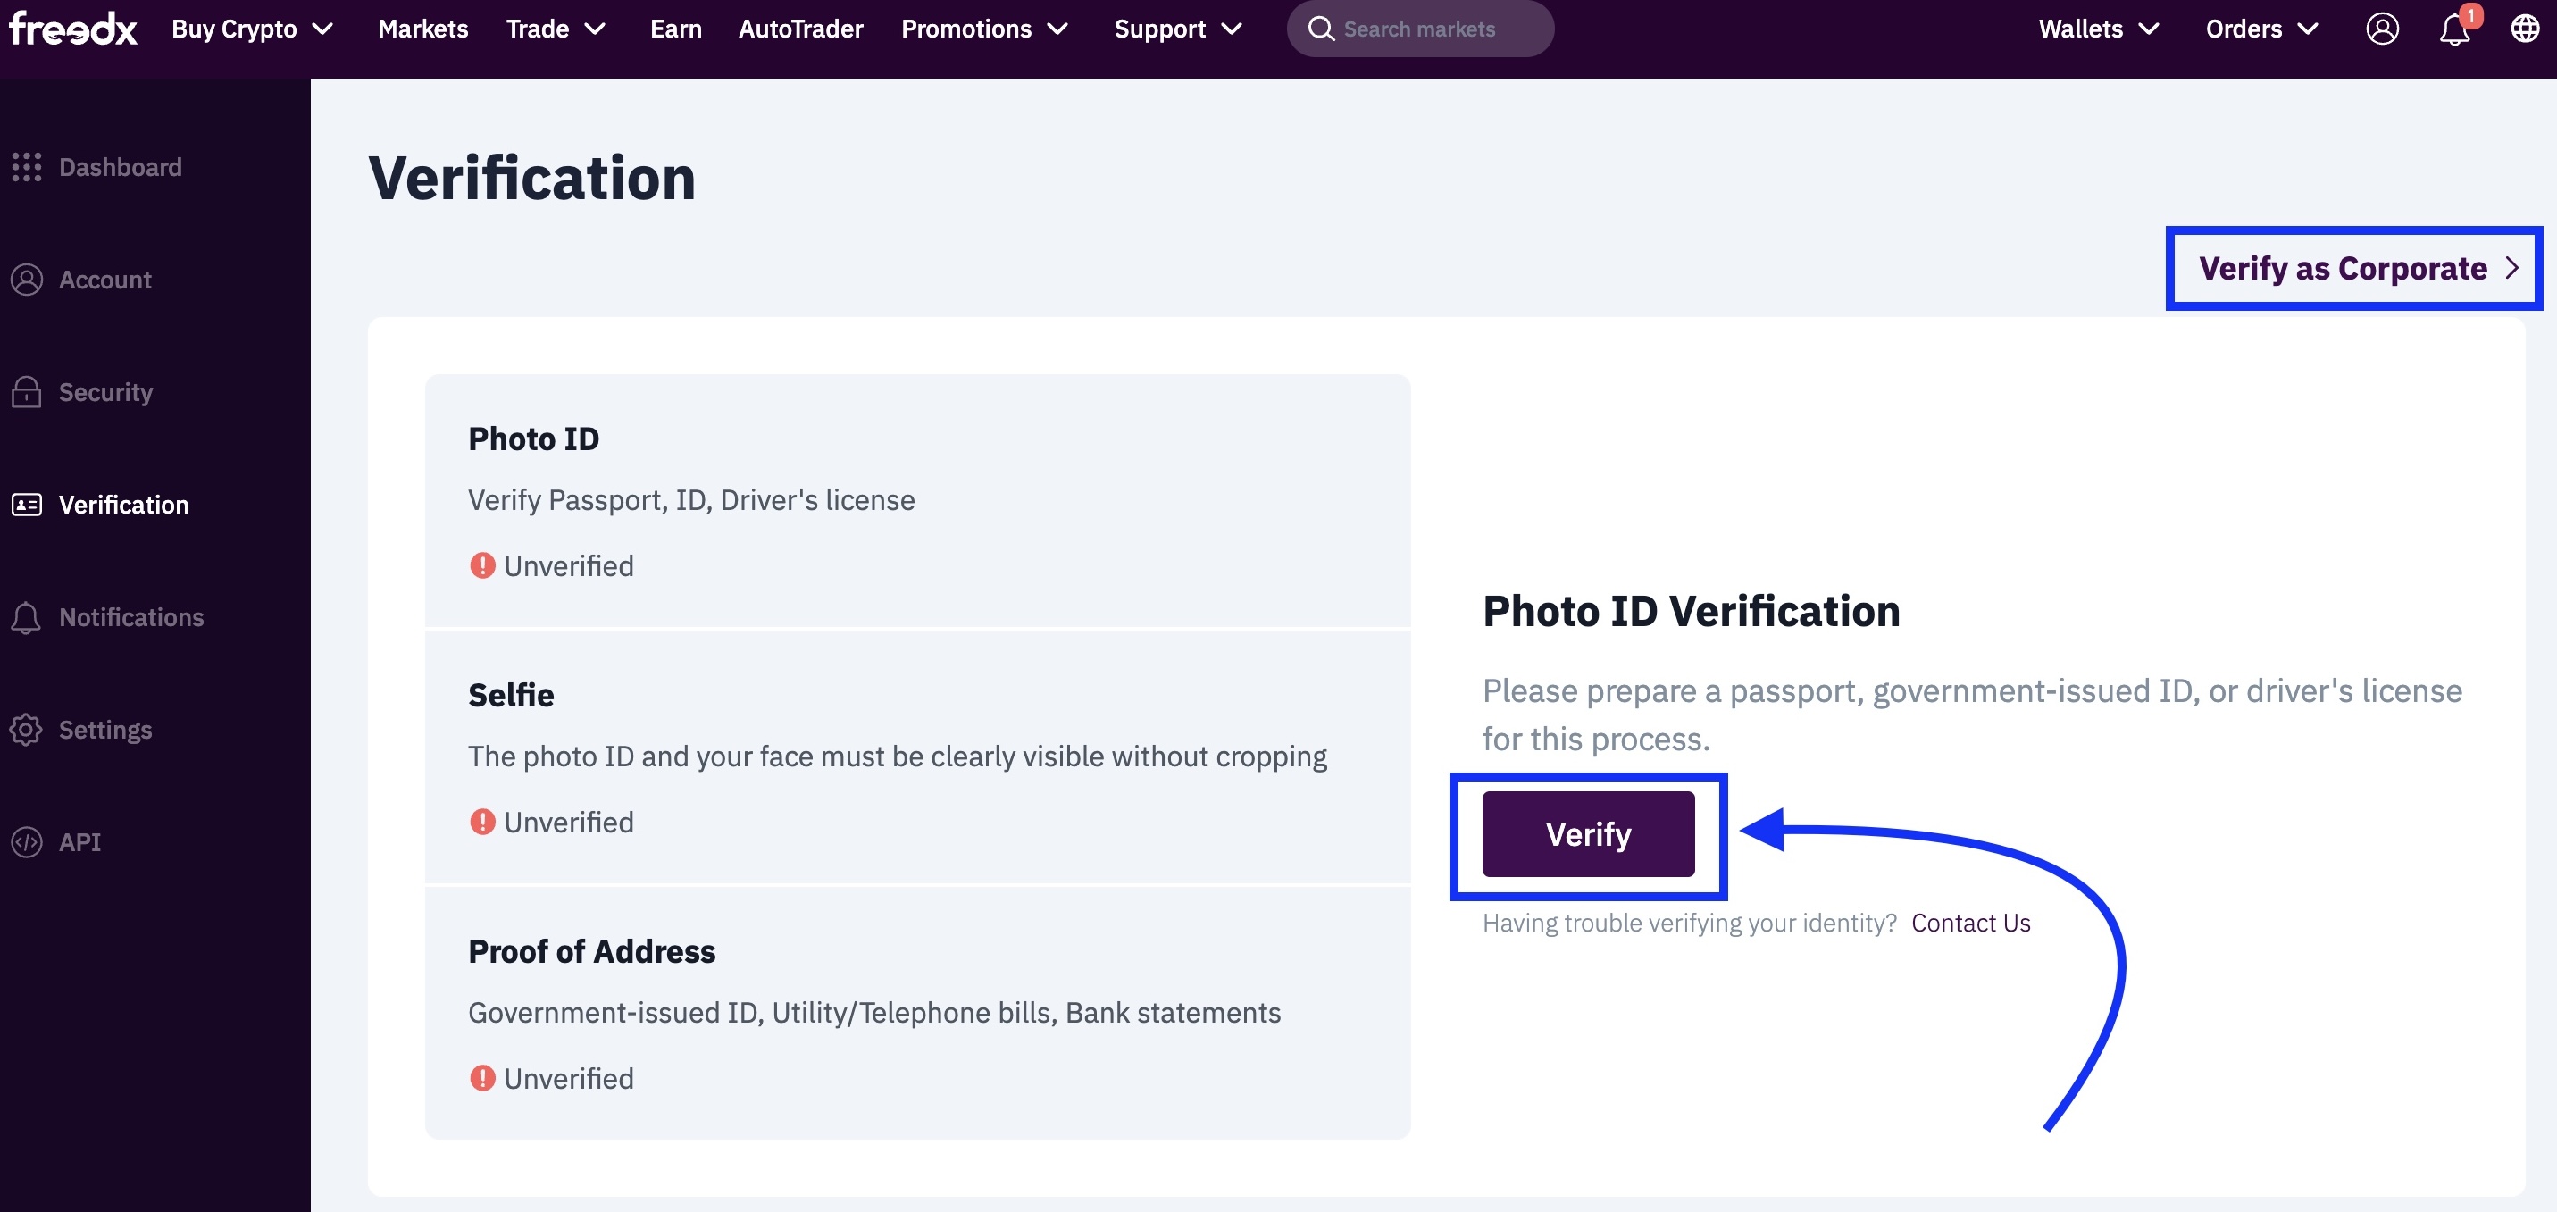Open the user profile icon in header
This screenshot has height=1212, width=2557.
tap(2381, 29)
